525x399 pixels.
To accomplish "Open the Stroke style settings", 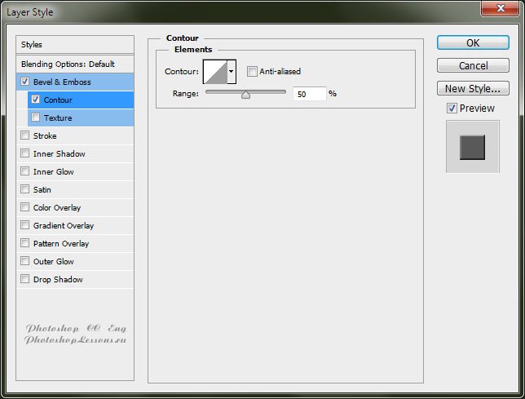I will coord(45,135).
